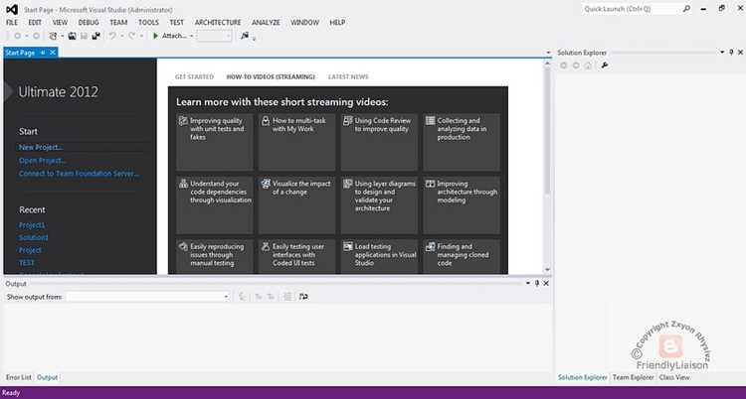Screen dimensions: 746x399
Task: Open Solution Explorer Properties wrench icon
Action: (605, 66)
